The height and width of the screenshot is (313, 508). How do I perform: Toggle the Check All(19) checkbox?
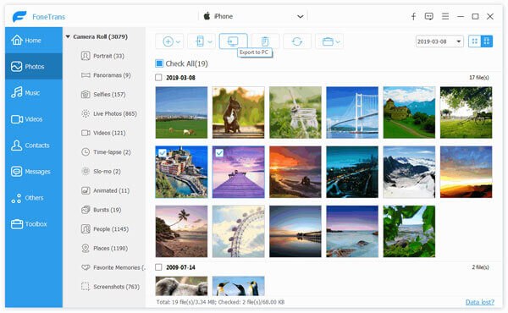click(159, 63)
